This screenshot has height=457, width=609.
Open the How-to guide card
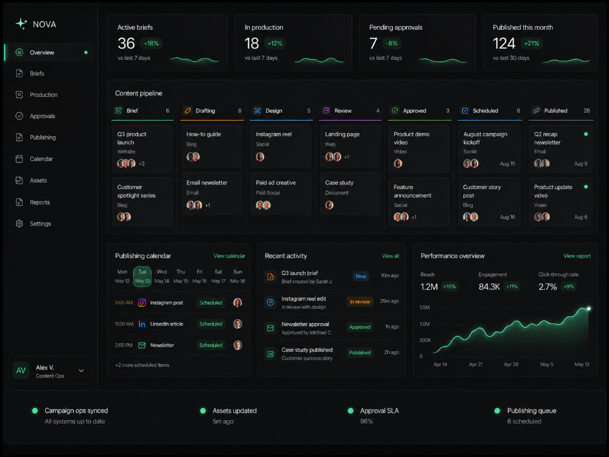point(211,146)
